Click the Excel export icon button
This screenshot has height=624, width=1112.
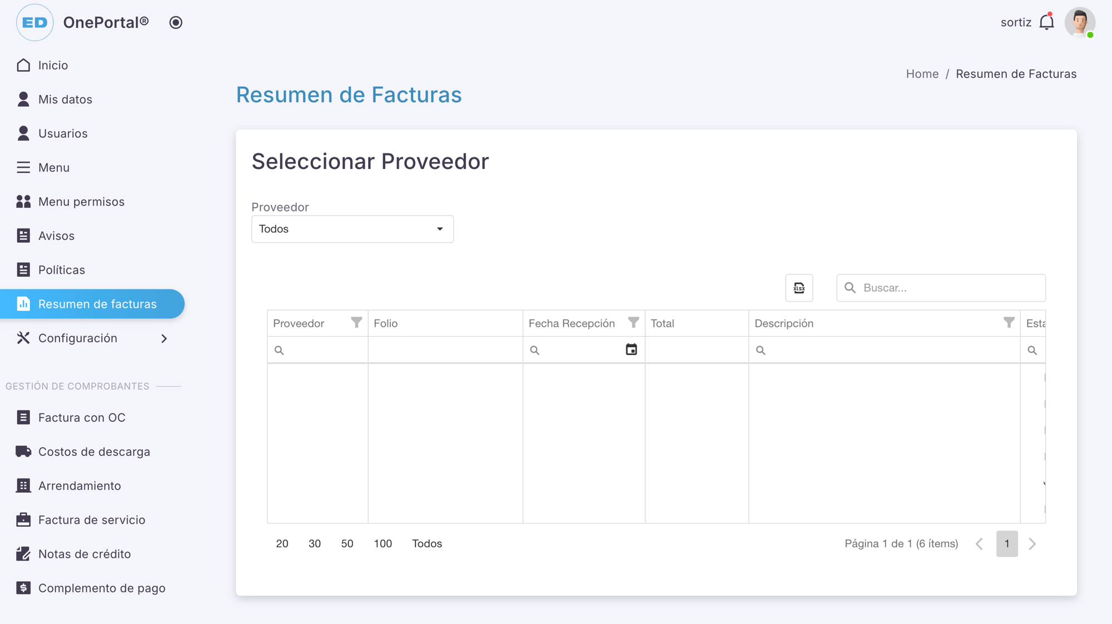pyautogui.click(x=799, y=288)
